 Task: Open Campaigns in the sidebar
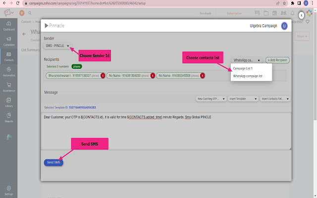pyautogui.click(x=9, y=42)
